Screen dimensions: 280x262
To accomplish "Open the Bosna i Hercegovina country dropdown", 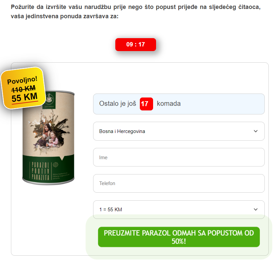I will [x=179, y=131].
